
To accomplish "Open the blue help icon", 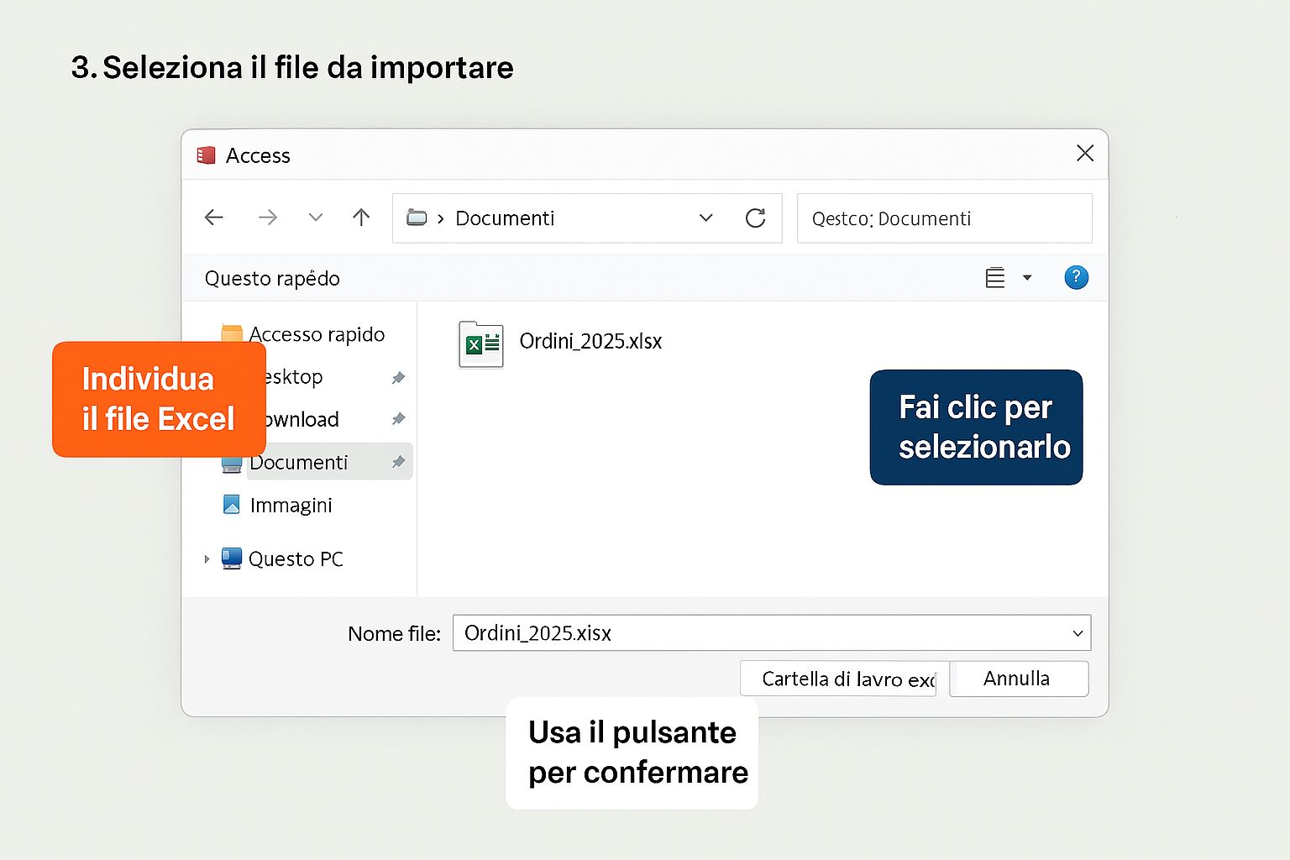I will 1076,278.
